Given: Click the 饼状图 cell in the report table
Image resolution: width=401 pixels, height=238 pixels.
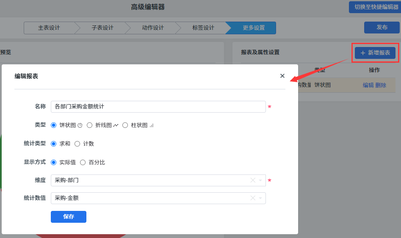Looking at the screenshot, I should point(323,85).
